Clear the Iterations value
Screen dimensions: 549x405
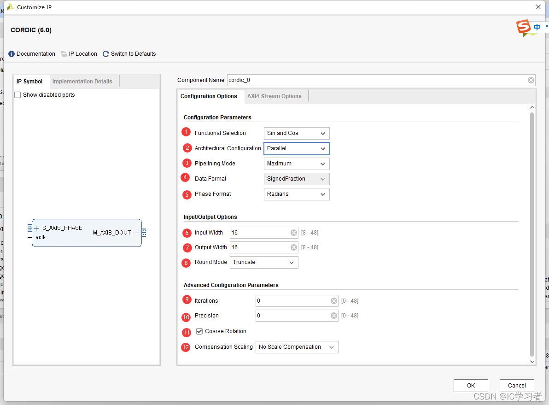[333, 300]
